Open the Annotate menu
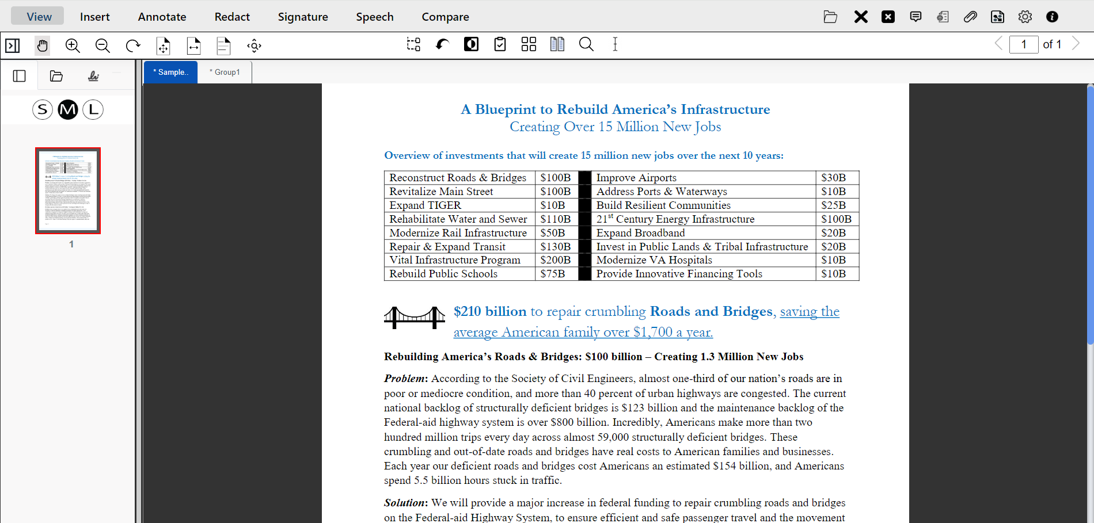Screen dimensions: 1094x523 162,17
